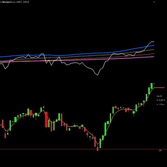
Task: Click the 34.51 price label
Action: [x=159, y=96]
